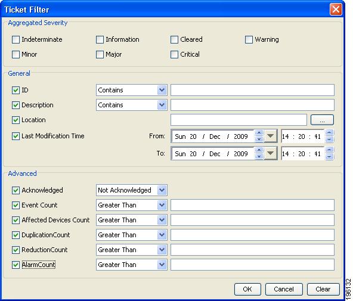The width and height of the screenshot is (353, 301).
Task: Expand the ID Contains dropdown
Action: tap(162, 90)
